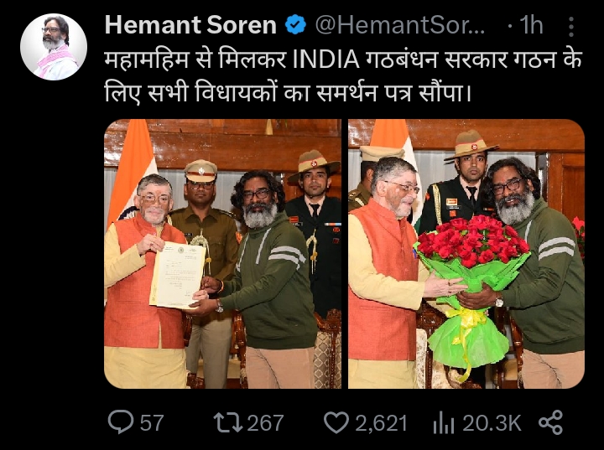
Task: Like the tweet with heart icon
Action: (x=336, y=422)
